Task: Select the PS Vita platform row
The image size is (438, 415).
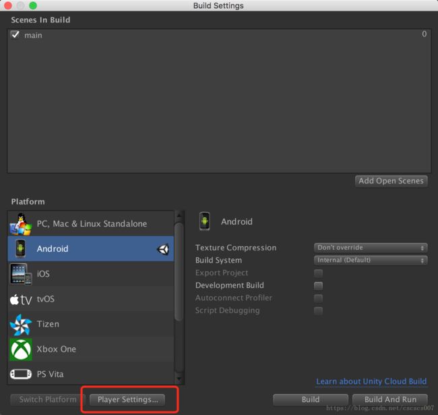Action: 91,374
